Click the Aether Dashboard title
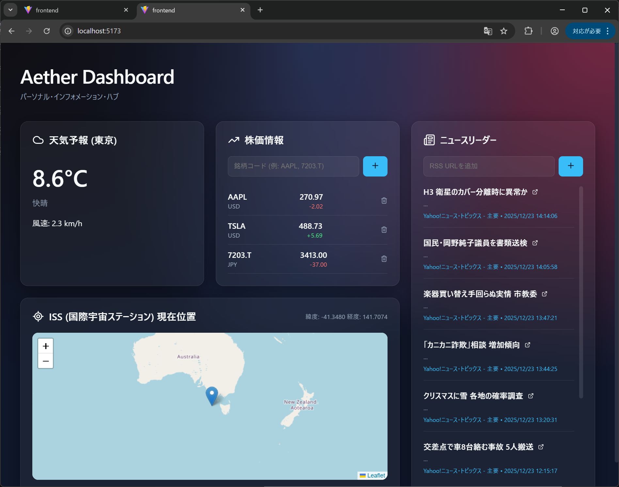The width and height of the screenshot is (619, 487). pos(97,77)
